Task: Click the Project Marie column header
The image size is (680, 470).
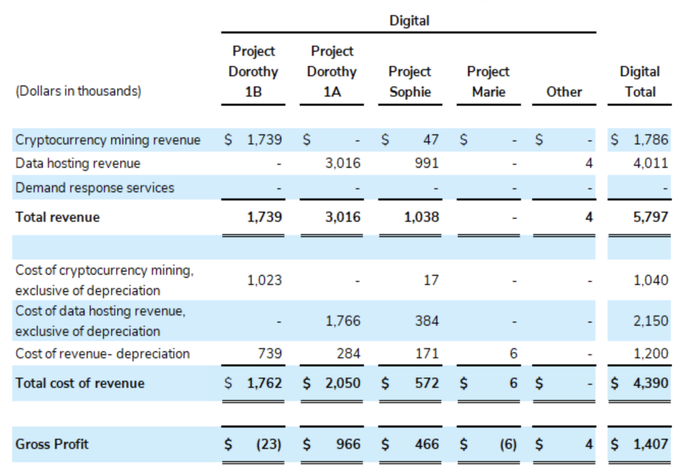Action: [x=488, y=82]
